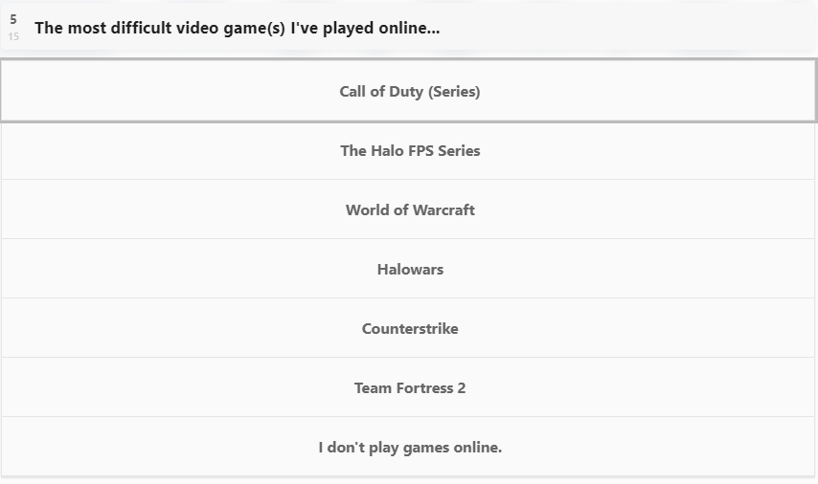Mark World of Warcraft as most difficult

pyautogui.click(x=409, y=209)
